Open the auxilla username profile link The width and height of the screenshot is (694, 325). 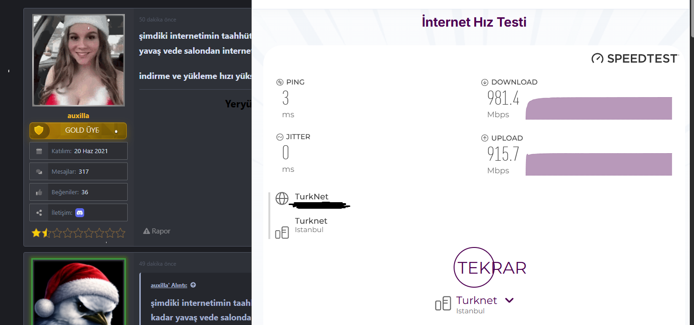click(78, 116)
